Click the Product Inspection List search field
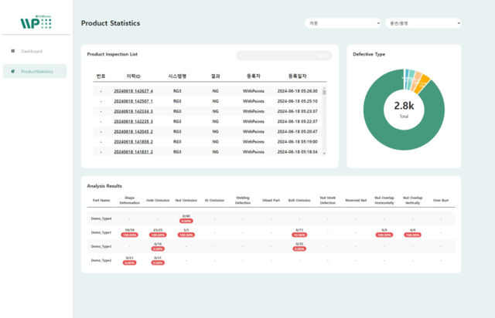 pyautogui.click(x=283, y=55)
